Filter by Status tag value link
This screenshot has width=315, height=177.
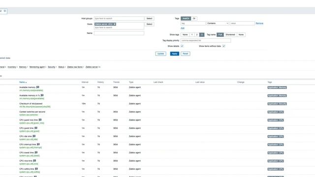[61, 67]
